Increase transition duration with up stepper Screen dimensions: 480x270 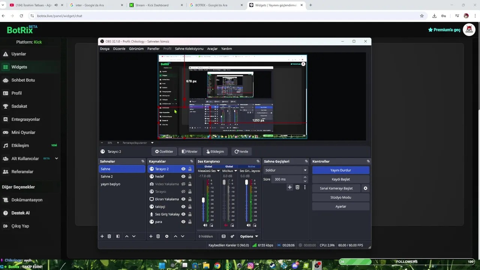[x=305, y=177]
